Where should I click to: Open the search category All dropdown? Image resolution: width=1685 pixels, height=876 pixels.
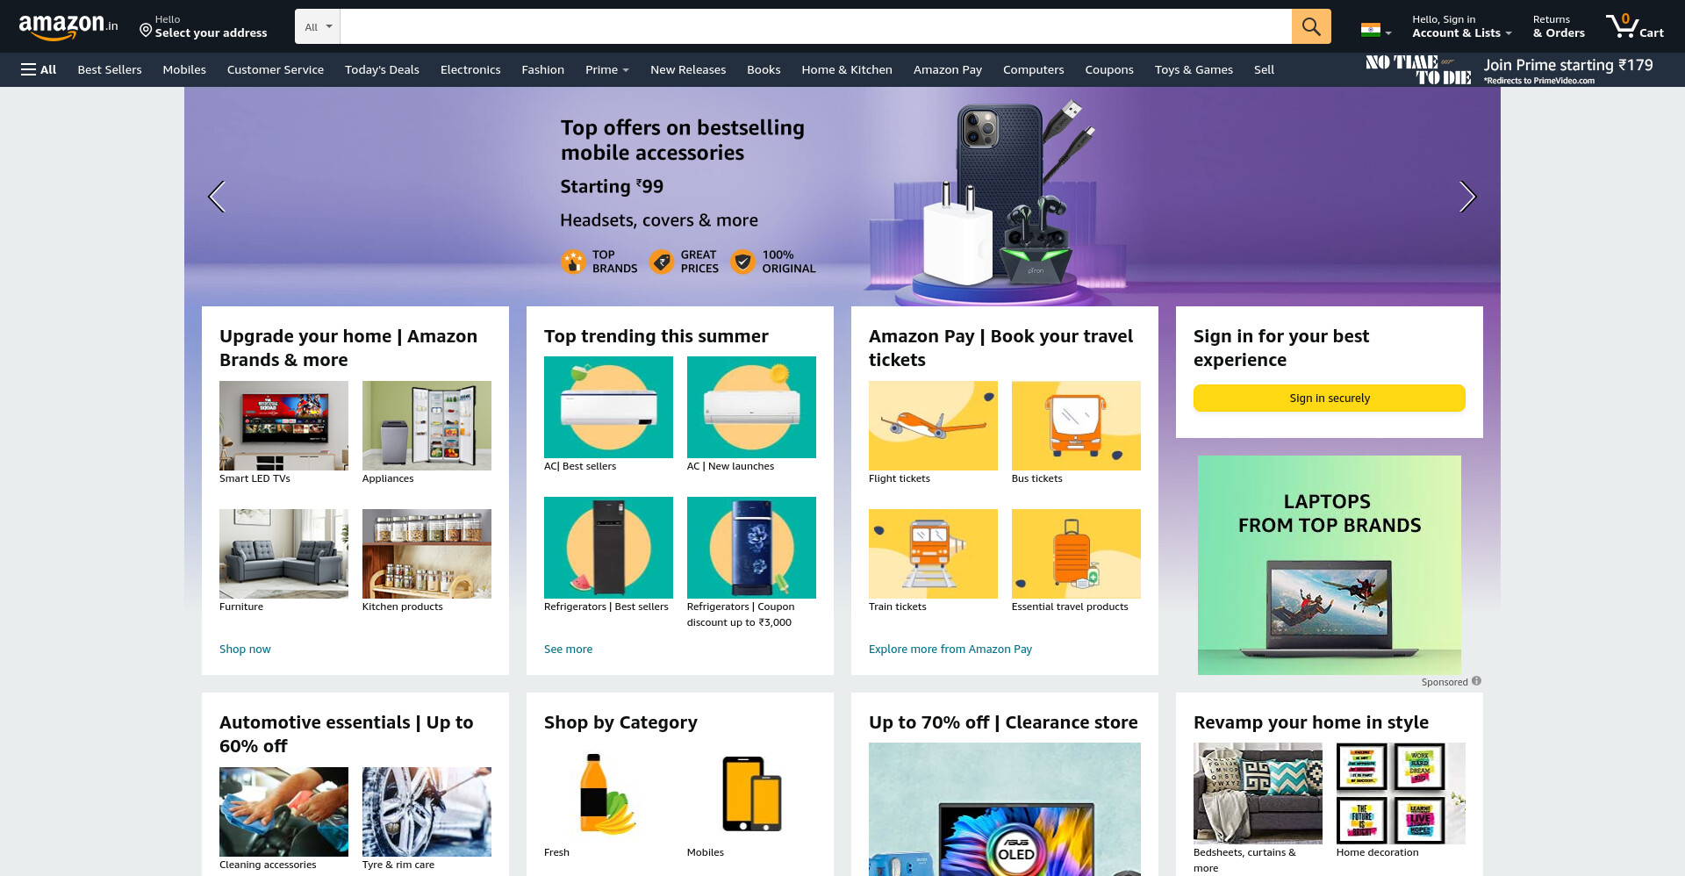[x=318, y=26]
